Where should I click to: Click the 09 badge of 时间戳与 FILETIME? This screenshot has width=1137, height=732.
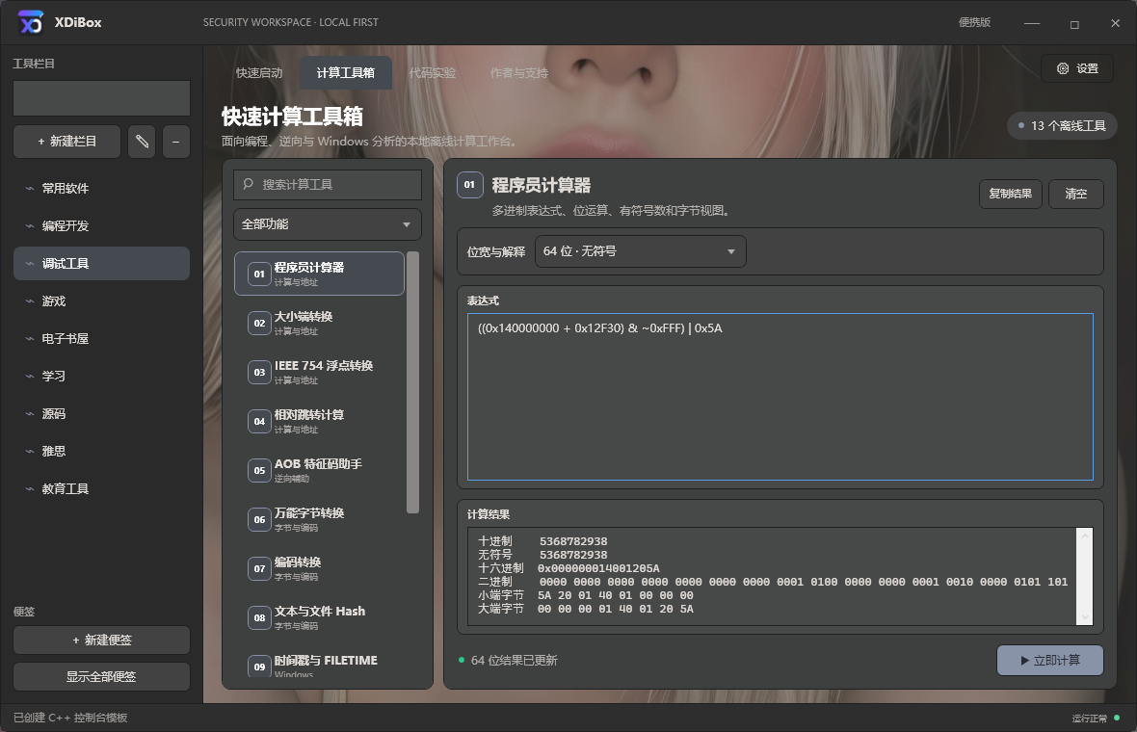pos(259,667)
